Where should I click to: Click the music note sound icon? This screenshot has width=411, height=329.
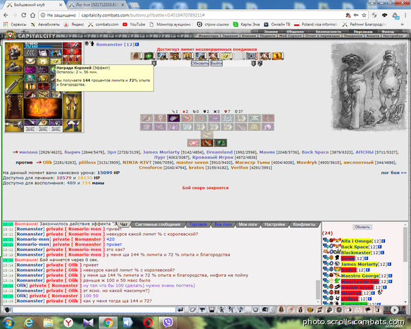pos(240,310)
